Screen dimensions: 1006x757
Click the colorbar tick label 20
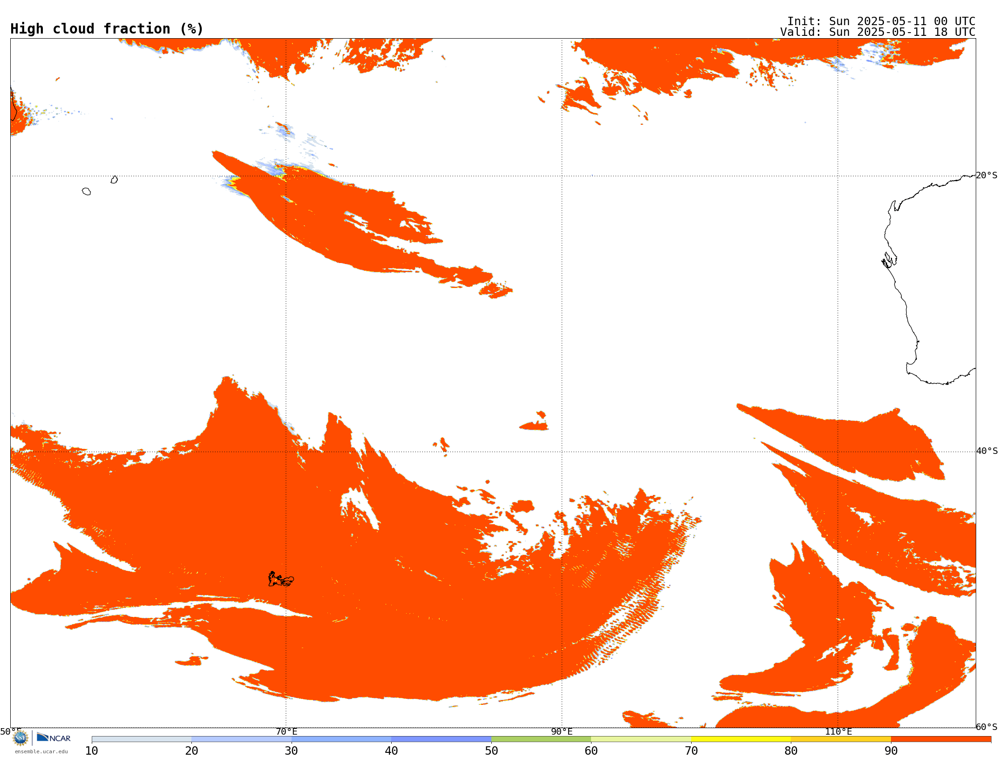[x=191, y=751]
